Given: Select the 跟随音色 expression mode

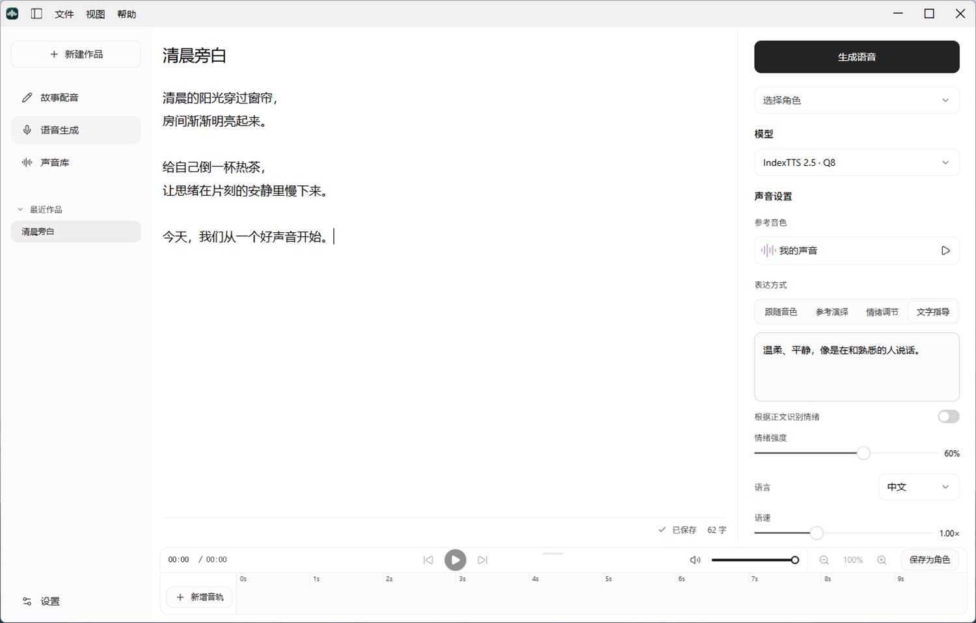Looking at the screenshot, I should (x=781, y=312).
